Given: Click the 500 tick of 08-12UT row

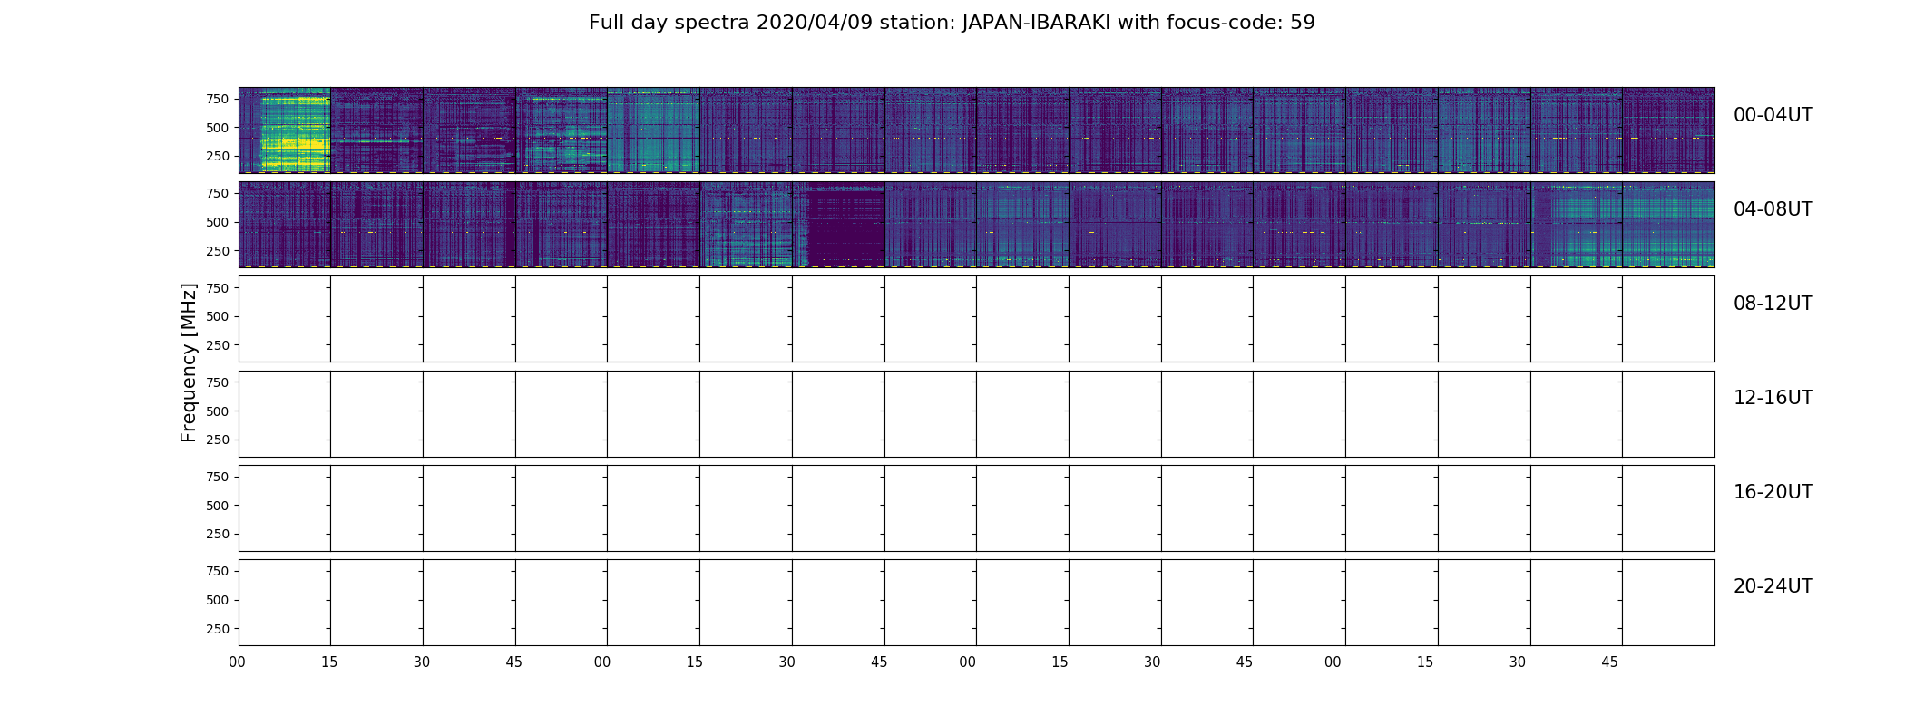Looking at the screenshot, I should (218, 316).
